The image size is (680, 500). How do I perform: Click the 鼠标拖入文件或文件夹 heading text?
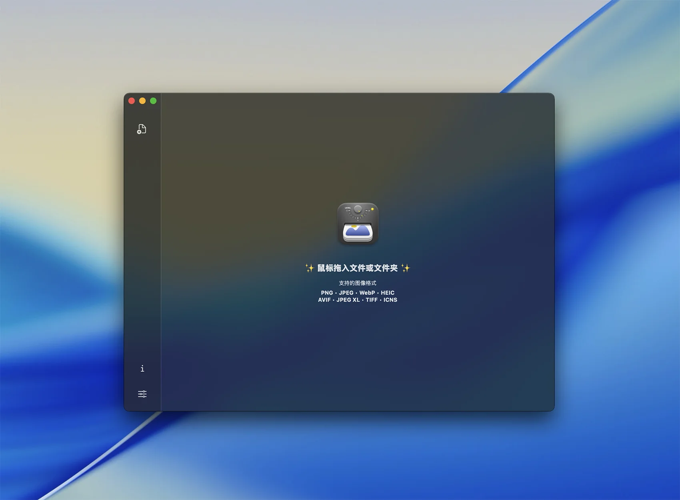coord(357,268)
